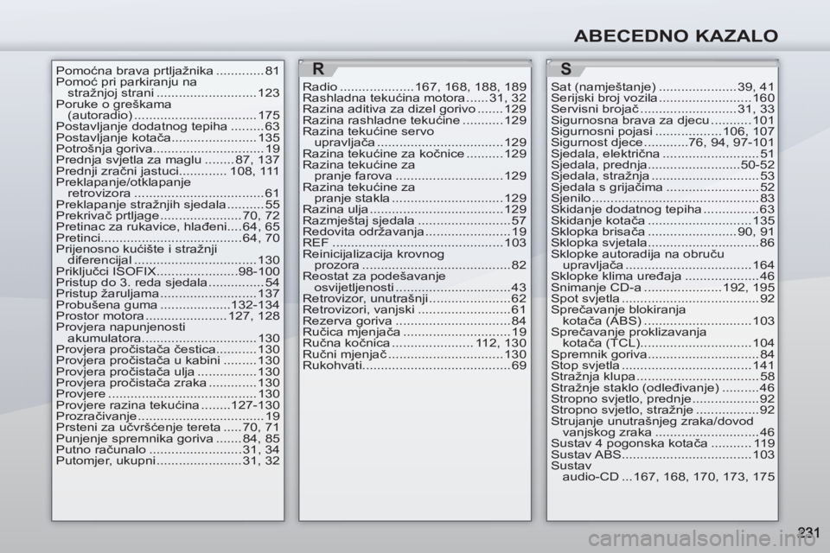This screenshot has height=553, width=830.
Task: Click "Provjera pročistača čestica" entry
Action: [x=168, y=349]
